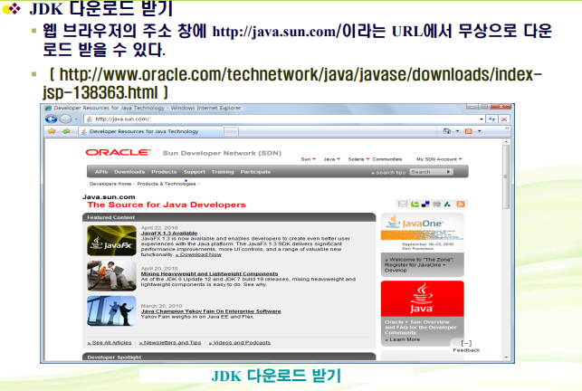Open the Products menu item

click(x=164, y=172)
